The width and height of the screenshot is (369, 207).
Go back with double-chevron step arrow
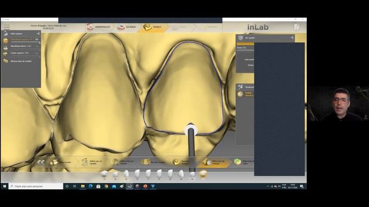[x=40, y=162]
